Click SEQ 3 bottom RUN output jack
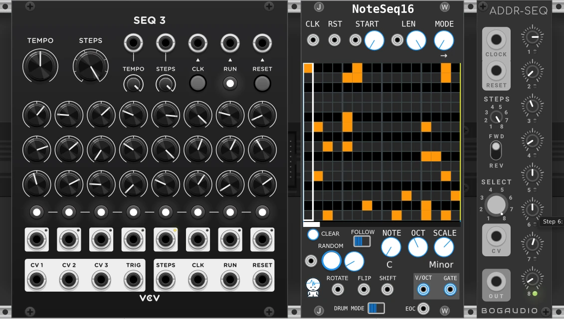Image resolution: width=564 pixels, height=319 pixels. click(x=230, y=280)
